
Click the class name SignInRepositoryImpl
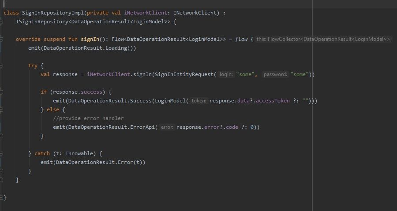53,13
